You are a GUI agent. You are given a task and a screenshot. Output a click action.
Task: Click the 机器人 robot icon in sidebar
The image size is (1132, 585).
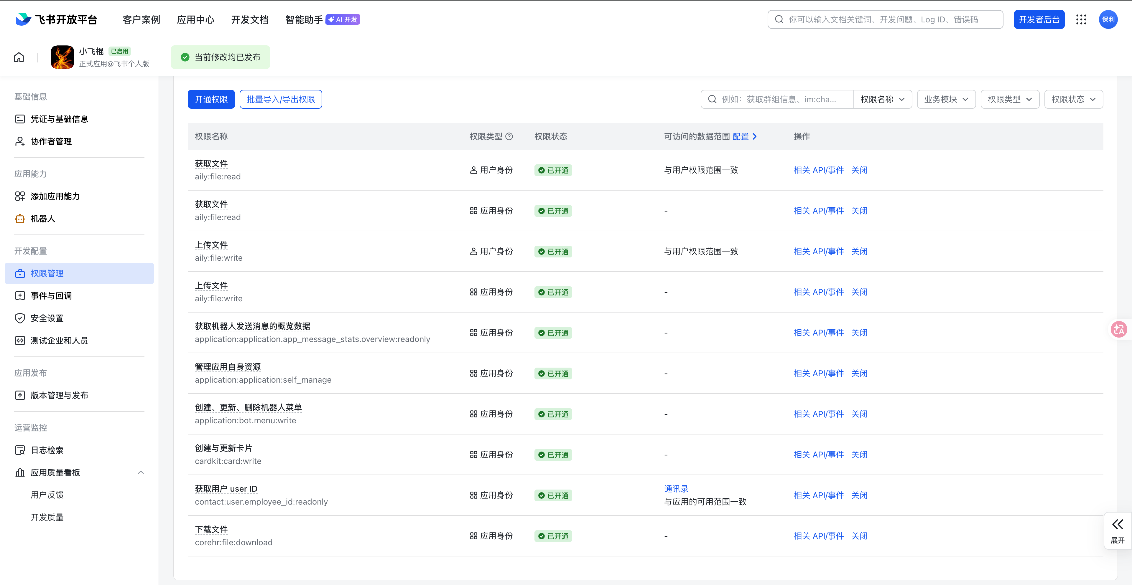pyautogui.click(x=20, y=219)
